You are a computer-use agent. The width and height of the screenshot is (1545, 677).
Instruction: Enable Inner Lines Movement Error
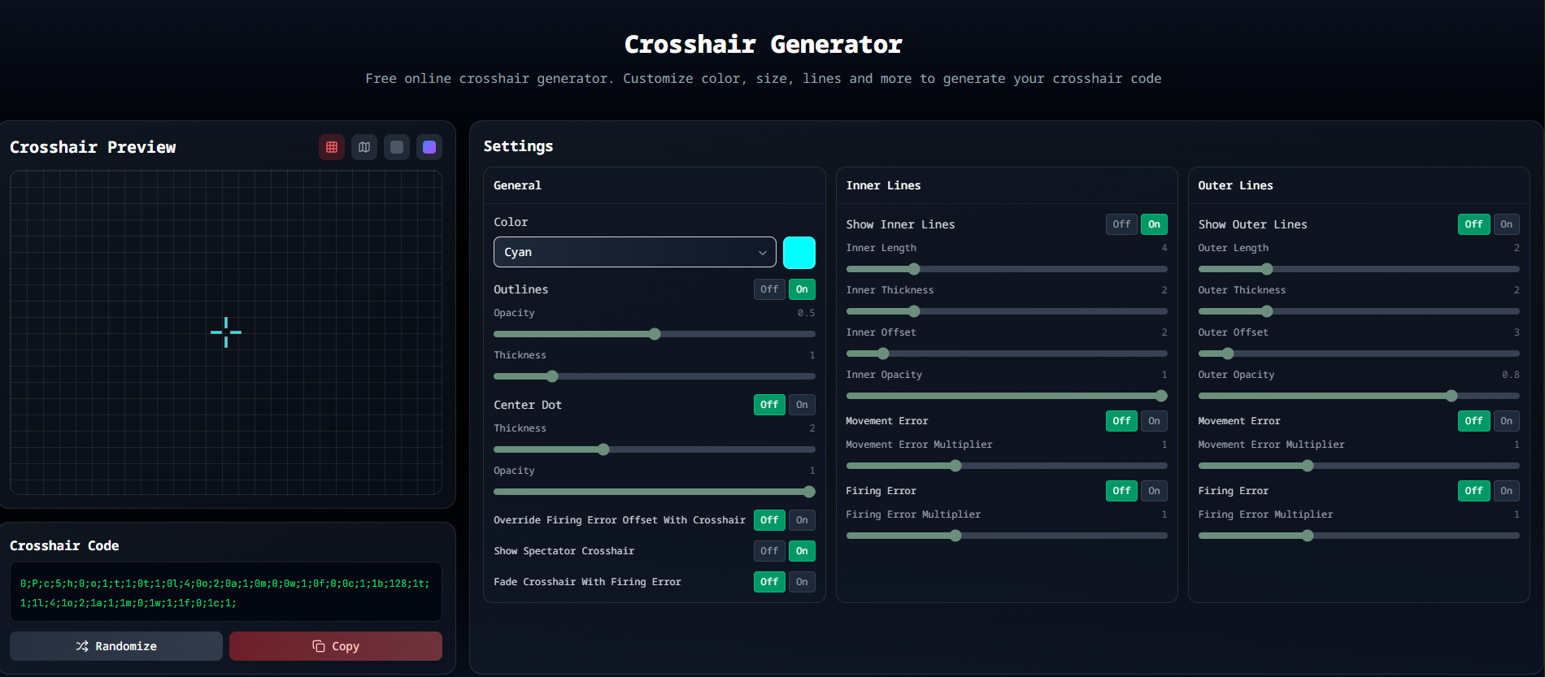pos(1154,421)
